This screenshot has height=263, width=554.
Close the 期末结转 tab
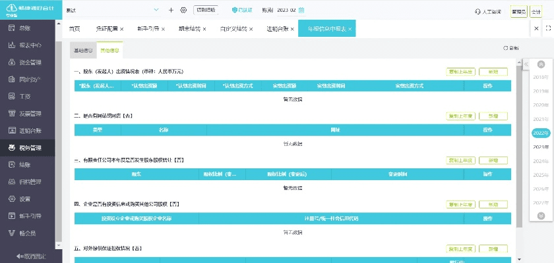tap(204, 29)
